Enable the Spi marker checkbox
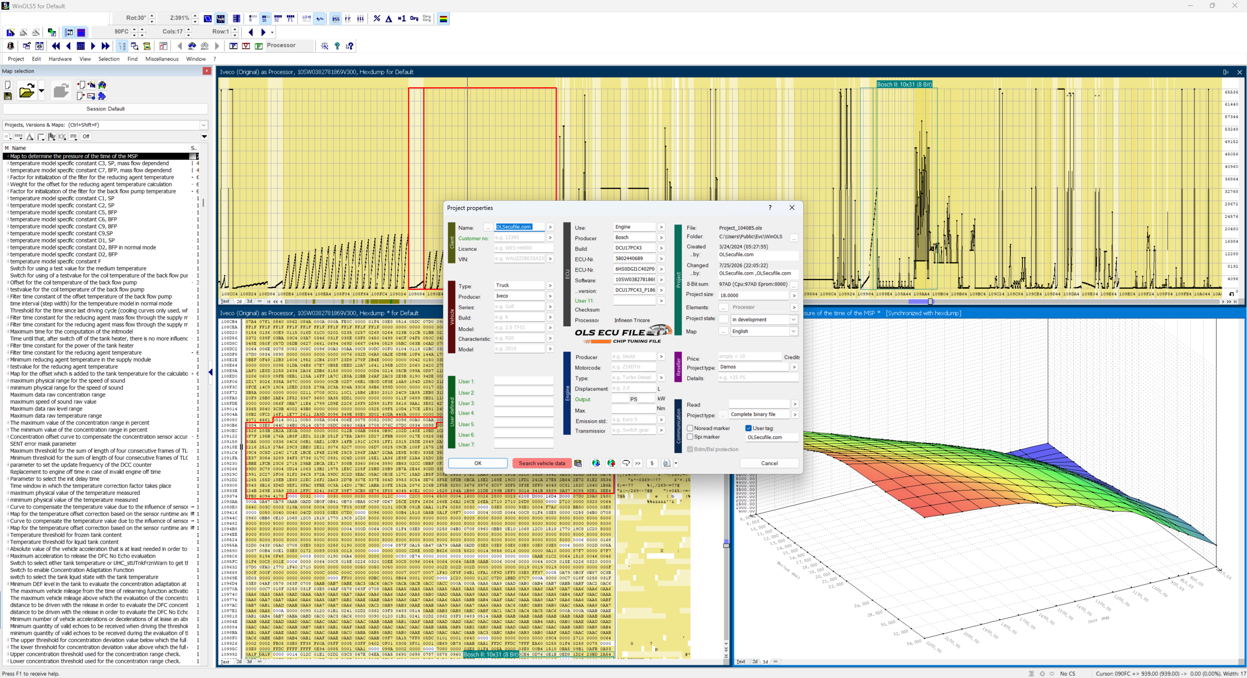The height and width of the screenshot is (678, 1247). click(690, 437)
